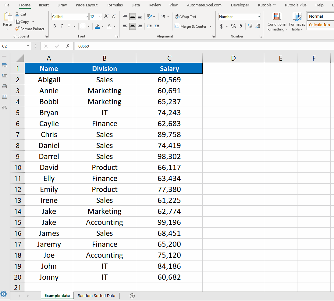The image size is (334, 301).
Task: Apply bold formatting to the selection
Action: point(54,26)
